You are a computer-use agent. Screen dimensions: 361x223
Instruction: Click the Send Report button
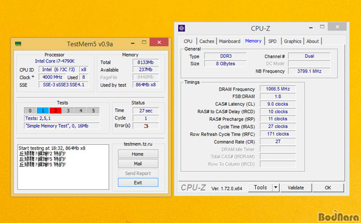point(138,173)
